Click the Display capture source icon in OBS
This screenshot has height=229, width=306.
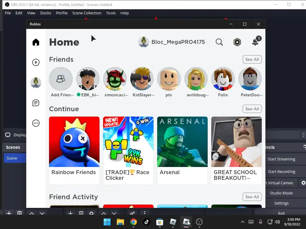coord(8,135)
